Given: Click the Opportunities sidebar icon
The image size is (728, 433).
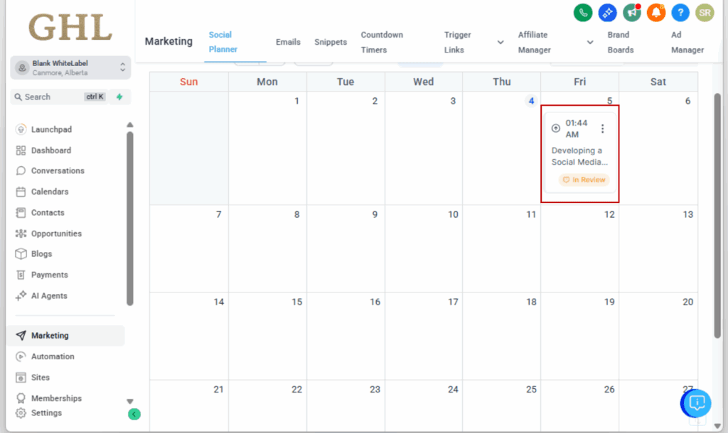Looking at the screenshot, I should coord(21,234).
